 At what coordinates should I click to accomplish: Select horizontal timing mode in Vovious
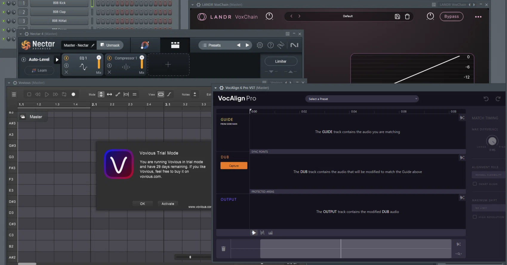(110, 94)
